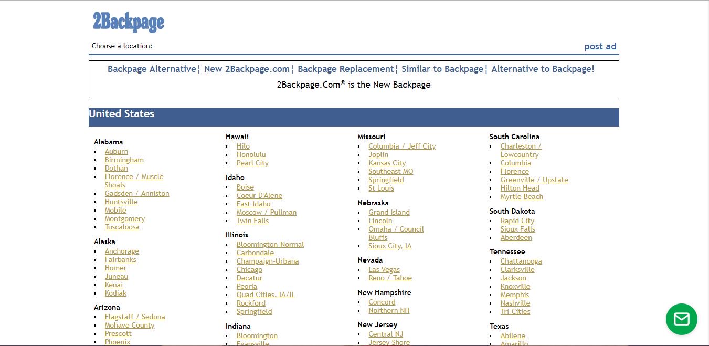Open Sioux City, IA link
The width and height of the screenshot is (709, 346).
click(390, 246)
